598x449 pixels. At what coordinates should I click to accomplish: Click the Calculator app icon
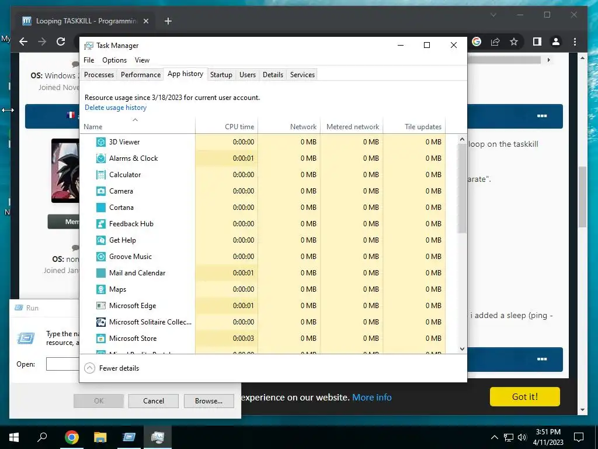point(100,175)
